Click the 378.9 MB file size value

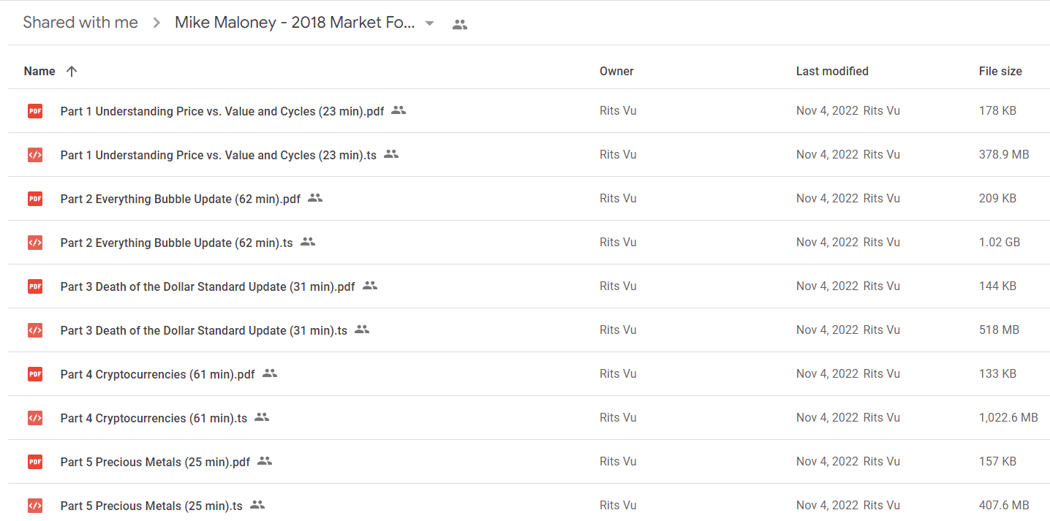(1004, 155)
